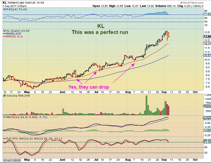Click the 'Open 13.50' quote value
Screen dimensions: 211x163
(x=100, y=6)
